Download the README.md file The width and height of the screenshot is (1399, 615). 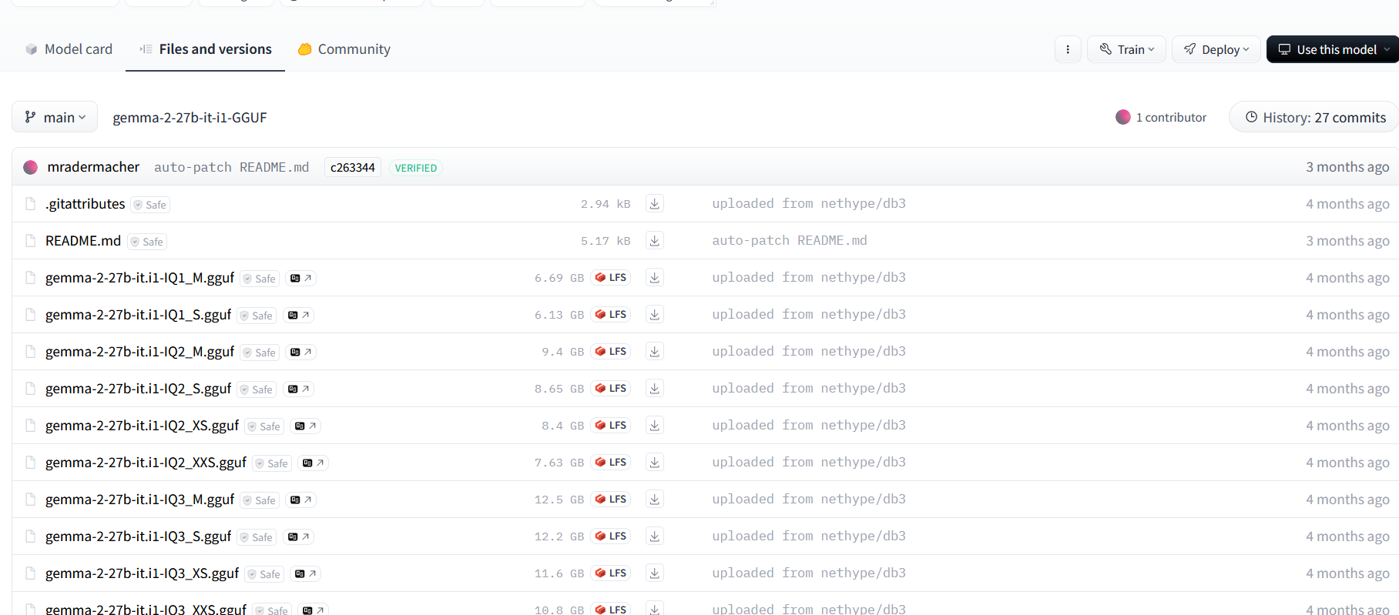coord(654,241)
